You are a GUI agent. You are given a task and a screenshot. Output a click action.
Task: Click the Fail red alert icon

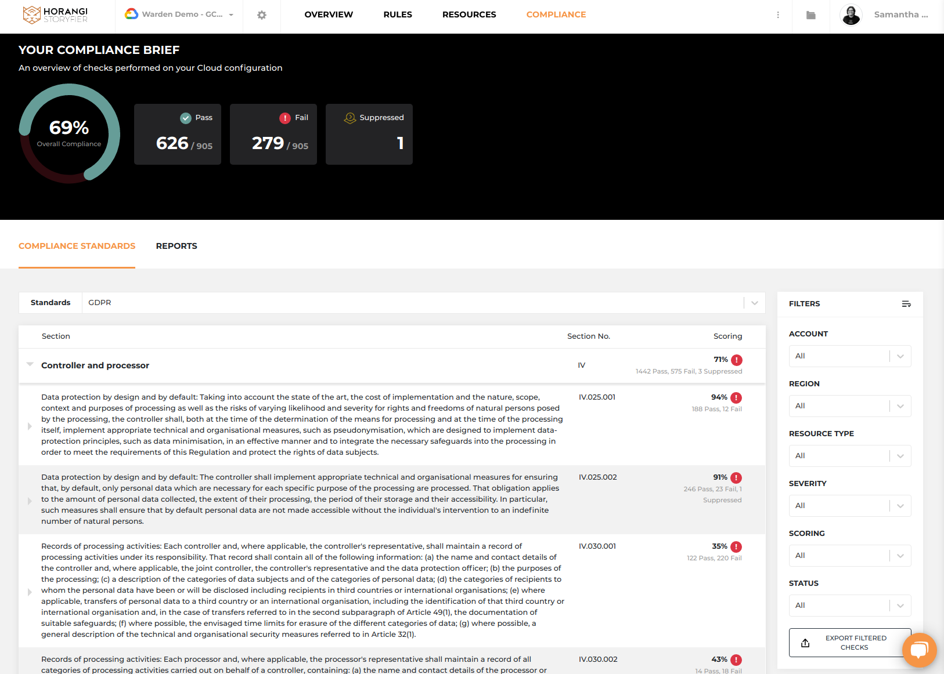tap(285, 118)
